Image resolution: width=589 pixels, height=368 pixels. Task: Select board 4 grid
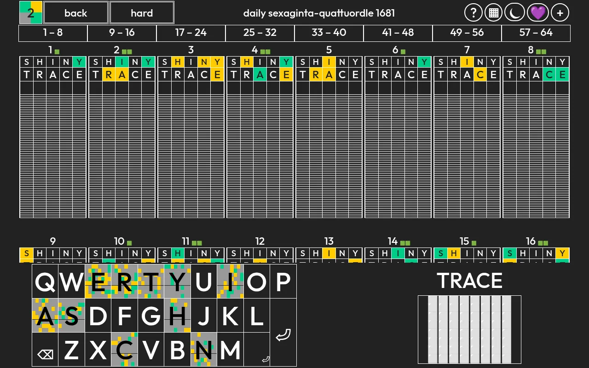coord(260,137)
